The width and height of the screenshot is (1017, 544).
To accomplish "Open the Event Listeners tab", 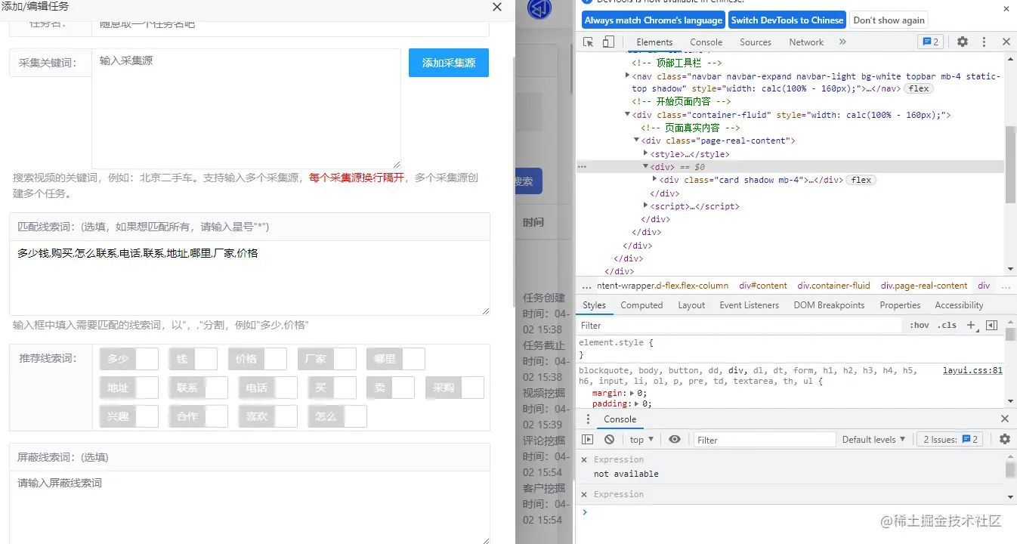I will point(750,305).
